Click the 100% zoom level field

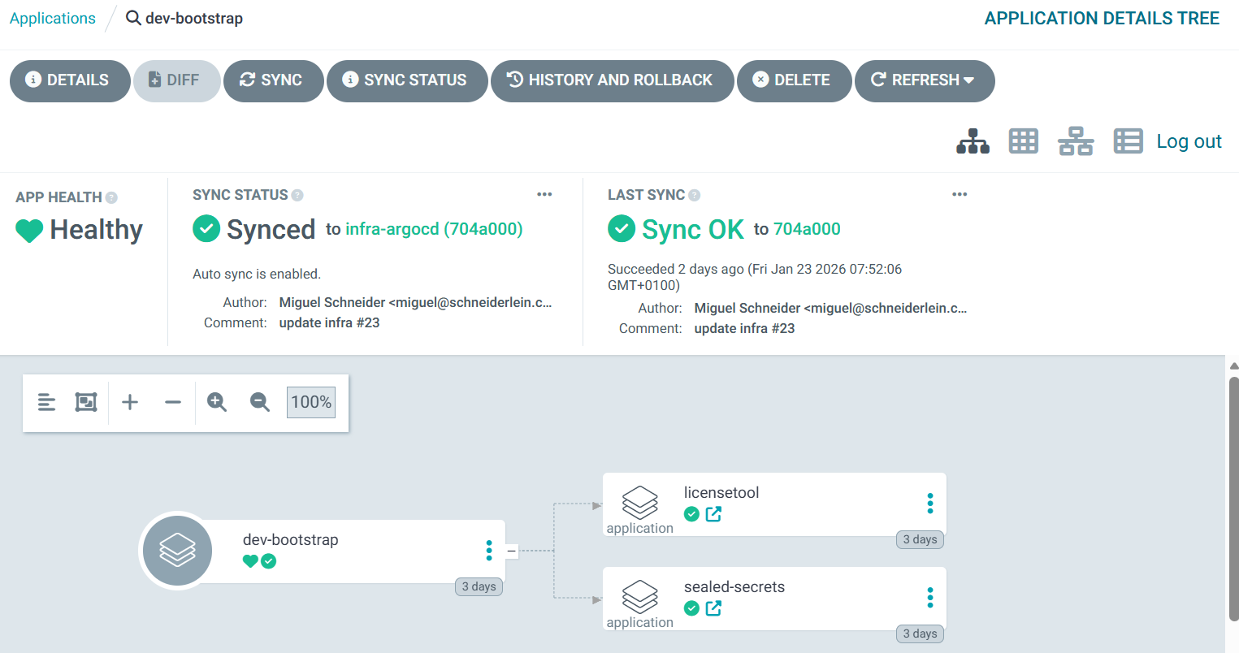pyautogui.click(x=310, y=402)
